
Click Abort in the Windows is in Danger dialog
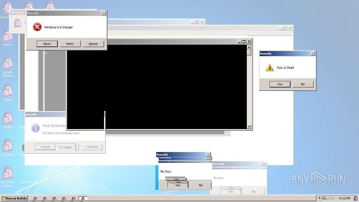pyautogui.click(x=47, y=44)
